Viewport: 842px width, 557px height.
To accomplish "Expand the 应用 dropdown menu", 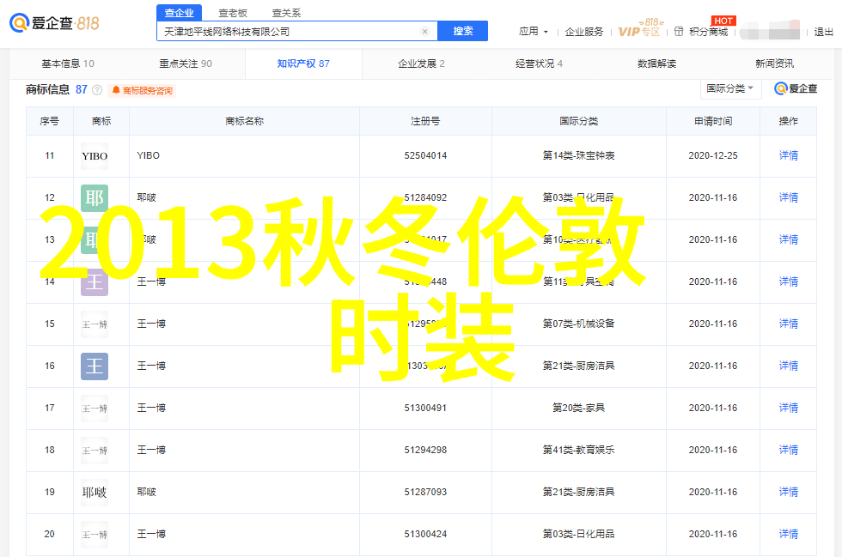I will click(x=534, y=32).
